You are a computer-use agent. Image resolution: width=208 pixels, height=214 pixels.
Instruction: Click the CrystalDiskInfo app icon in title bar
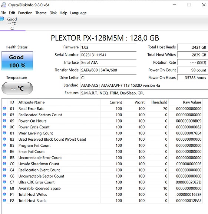[x=4, y=5]
